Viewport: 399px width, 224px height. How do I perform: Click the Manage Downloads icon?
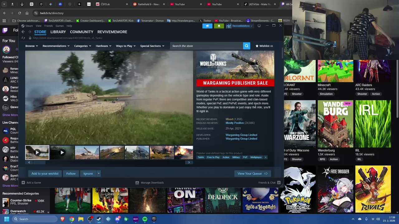[137, 183]
